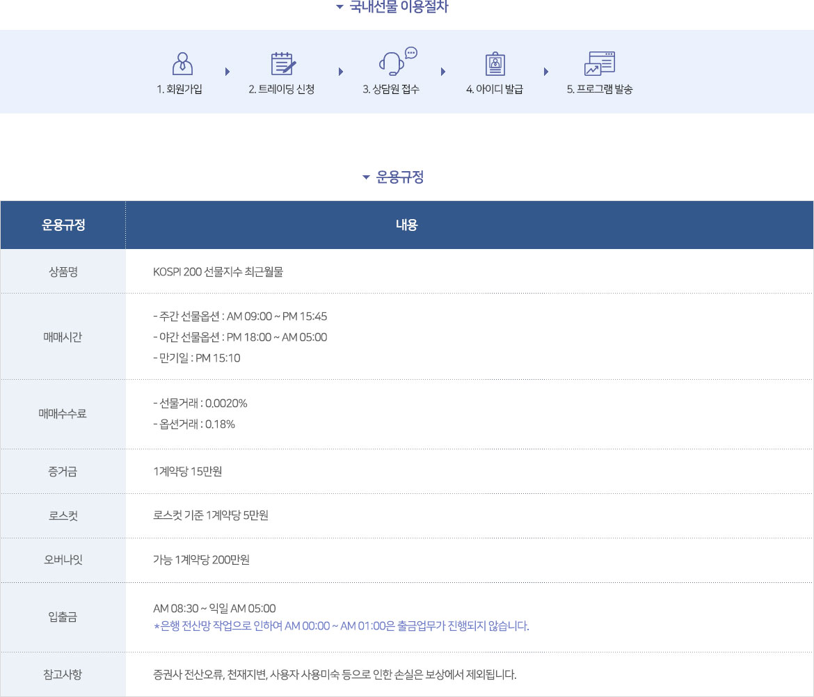The width and height of the screenshot is (814, 697).
Task: Select the 내용 table column header
Action: click(x=406, y=225)
